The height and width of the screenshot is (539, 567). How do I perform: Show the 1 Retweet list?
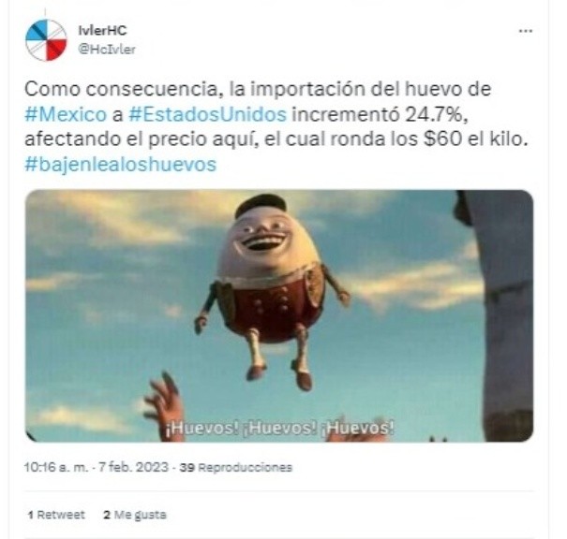(56, 515)
